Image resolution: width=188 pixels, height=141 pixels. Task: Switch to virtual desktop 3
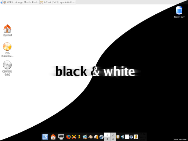point(107,139)
